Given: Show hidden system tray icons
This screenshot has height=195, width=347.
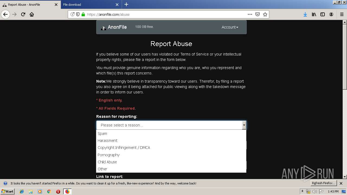Looking at the screenshot, I should 302,191.
